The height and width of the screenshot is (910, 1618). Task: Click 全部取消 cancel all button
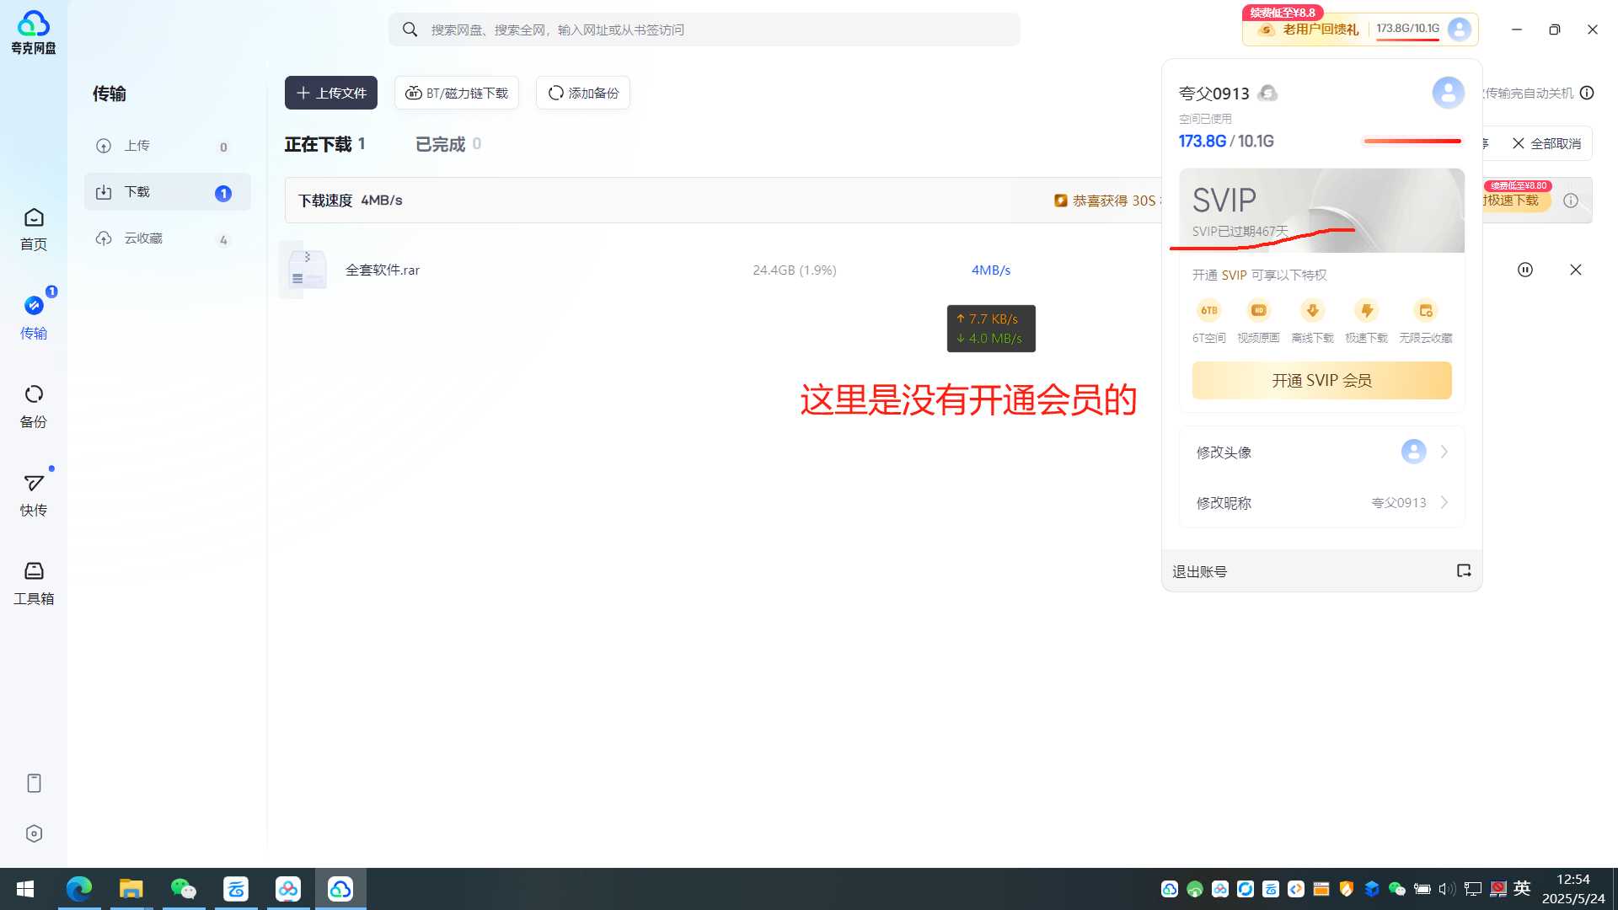click(1547, 144)
